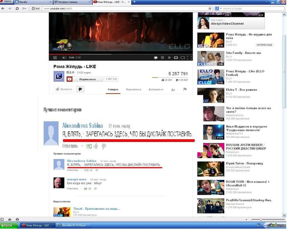Viewport: 288px width, 230px height.
Task: Open RUSSIAN JUSTIN BIEBER! video
Action: coord(246,147)
